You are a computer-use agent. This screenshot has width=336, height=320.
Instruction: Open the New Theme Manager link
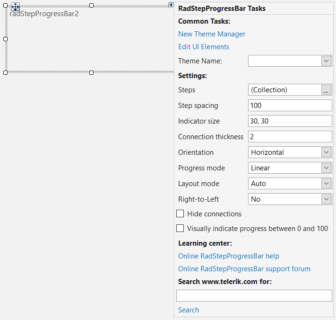coord(212,34)
